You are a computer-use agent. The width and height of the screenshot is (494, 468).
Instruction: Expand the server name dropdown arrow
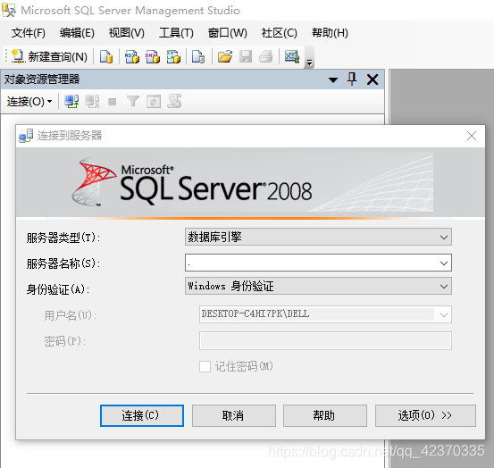coord(444,263)
